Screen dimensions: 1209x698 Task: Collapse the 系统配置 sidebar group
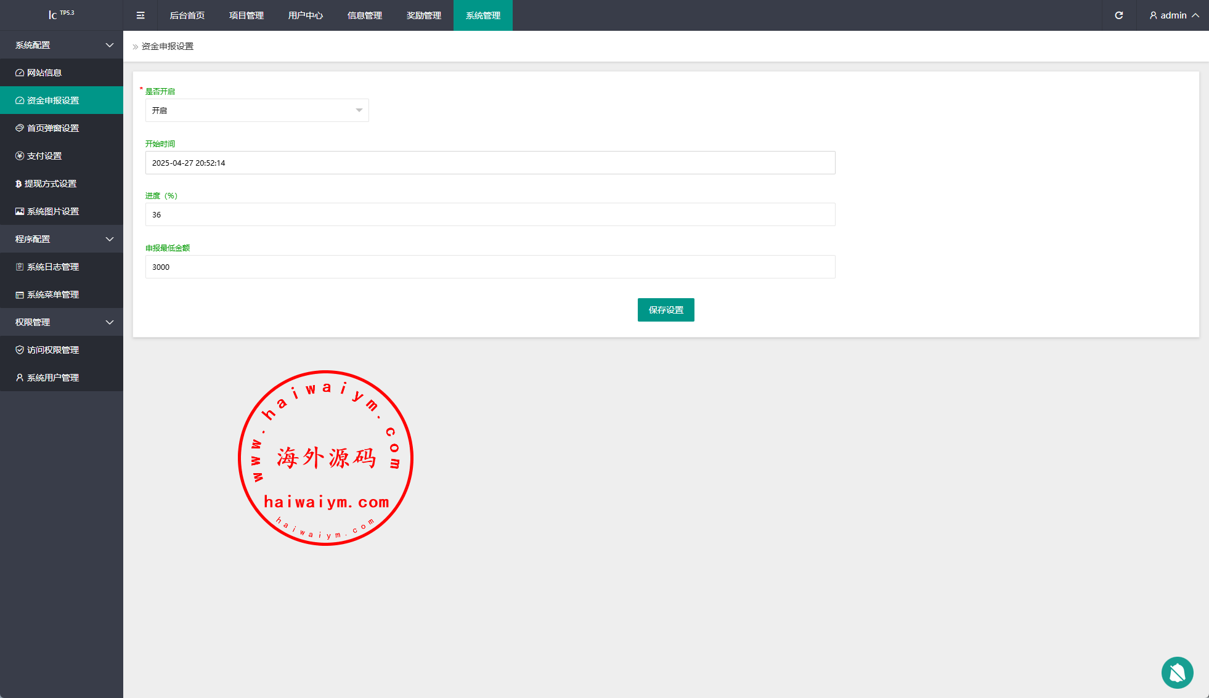pyautogui.click(x=62, y=45)
